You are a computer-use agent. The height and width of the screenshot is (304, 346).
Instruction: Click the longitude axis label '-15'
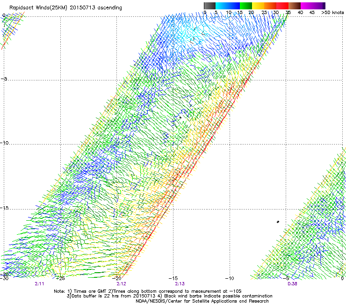[x=173, y=278]
